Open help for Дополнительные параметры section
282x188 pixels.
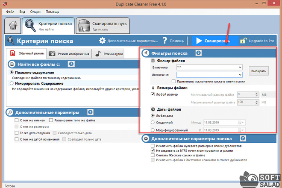point(90,112)
